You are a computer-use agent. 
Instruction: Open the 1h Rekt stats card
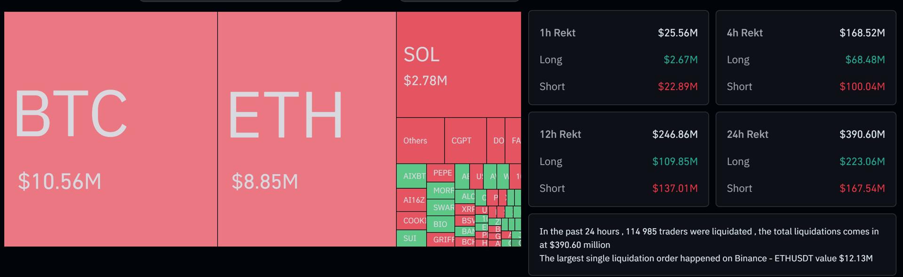(x=618, y=58)
